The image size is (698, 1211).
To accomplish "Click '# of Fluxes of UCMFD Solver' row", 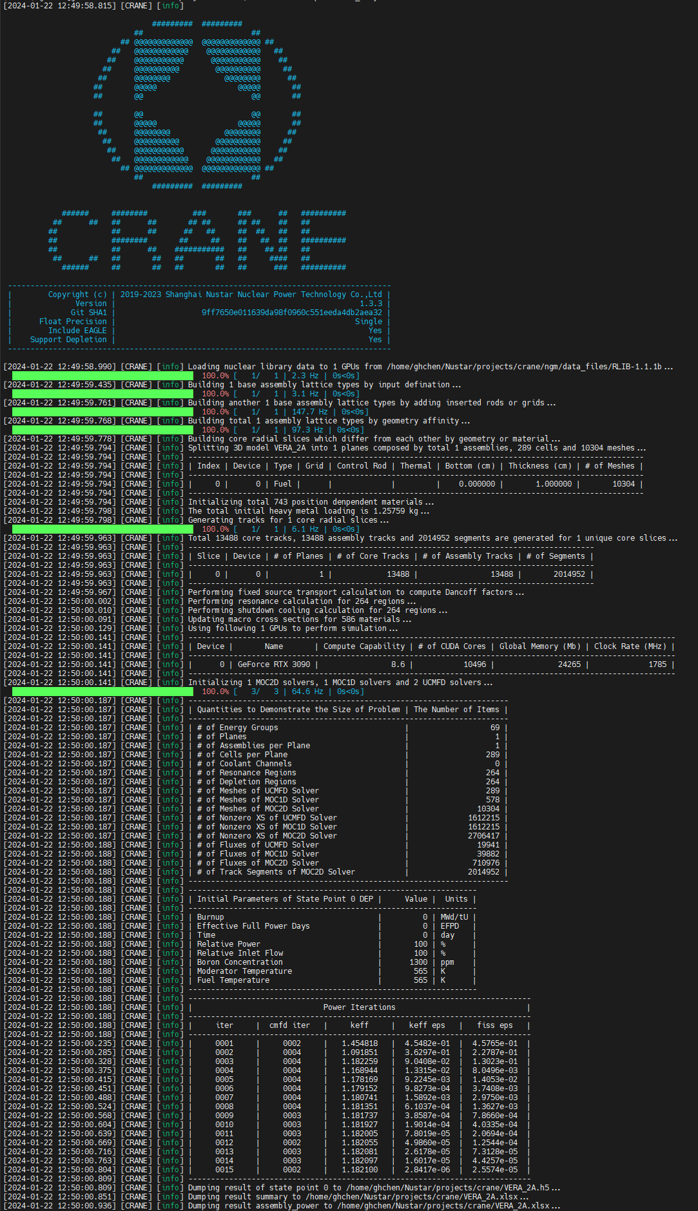I will pos(349,845).
